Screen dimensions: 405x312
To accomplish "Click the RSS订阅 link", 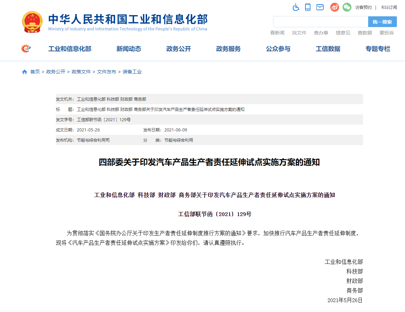I will pyautogui.click(x=389, y=7).
